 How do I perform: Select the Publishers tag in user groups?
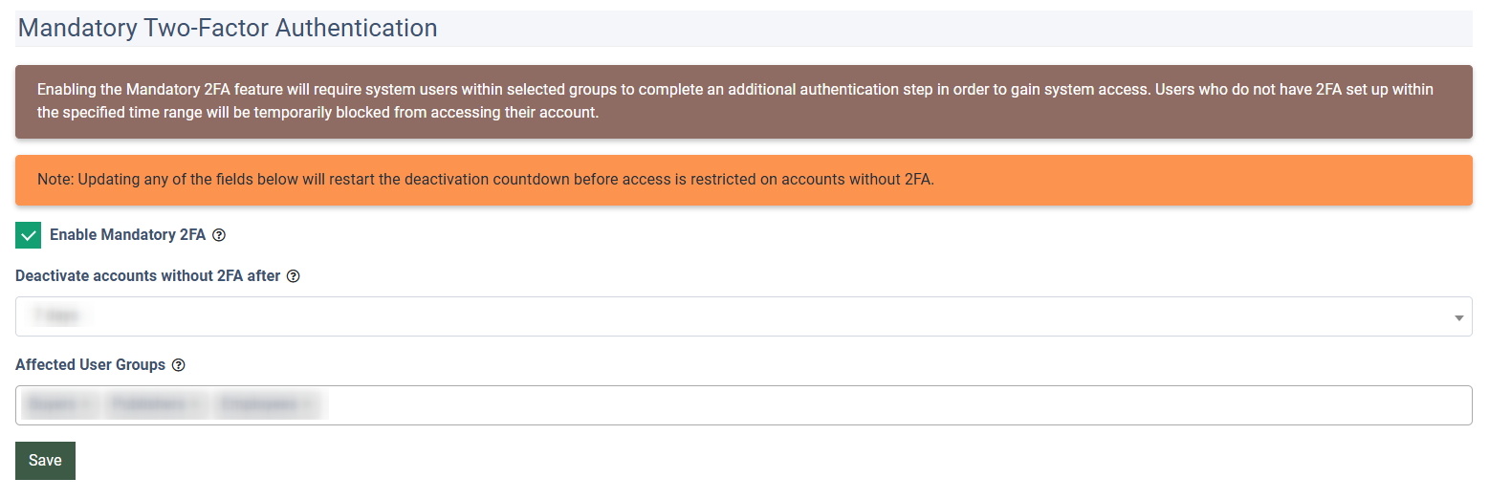(x=147, y=405)
